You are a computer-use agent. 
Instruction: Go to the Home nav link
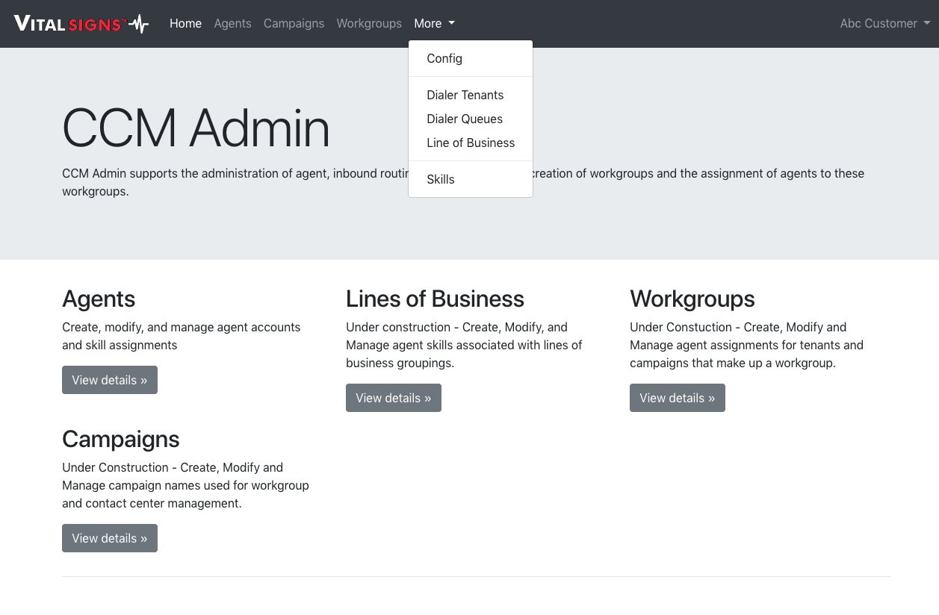[185, 24]
